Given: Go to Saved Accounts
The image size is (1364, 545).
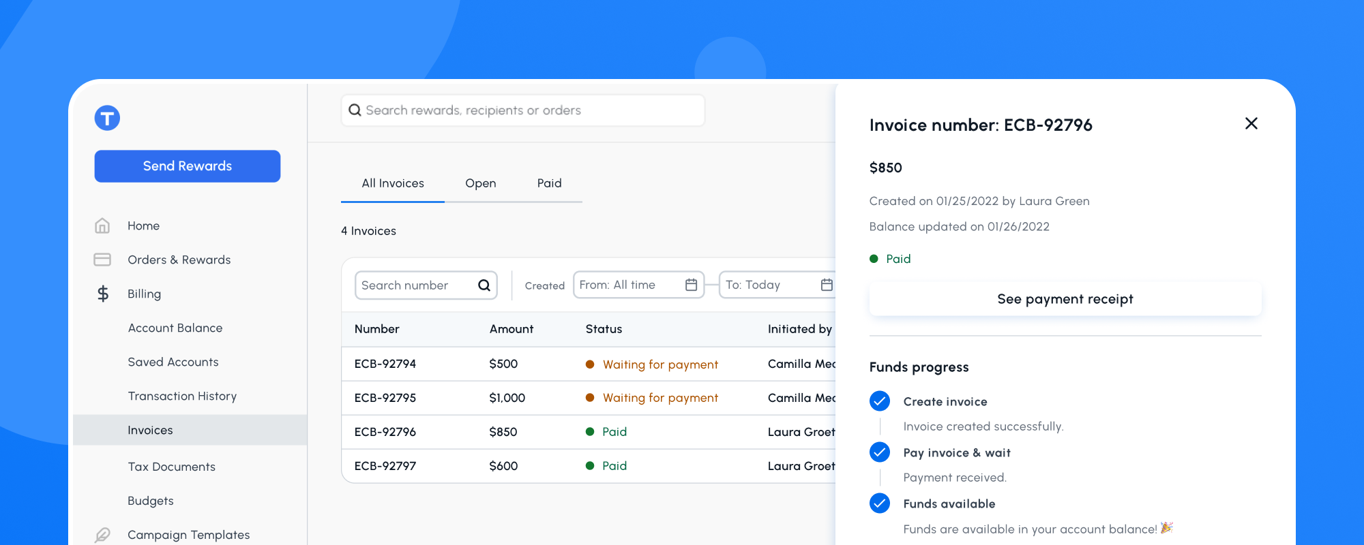Looking at the screenshot, I should point(173,362).
